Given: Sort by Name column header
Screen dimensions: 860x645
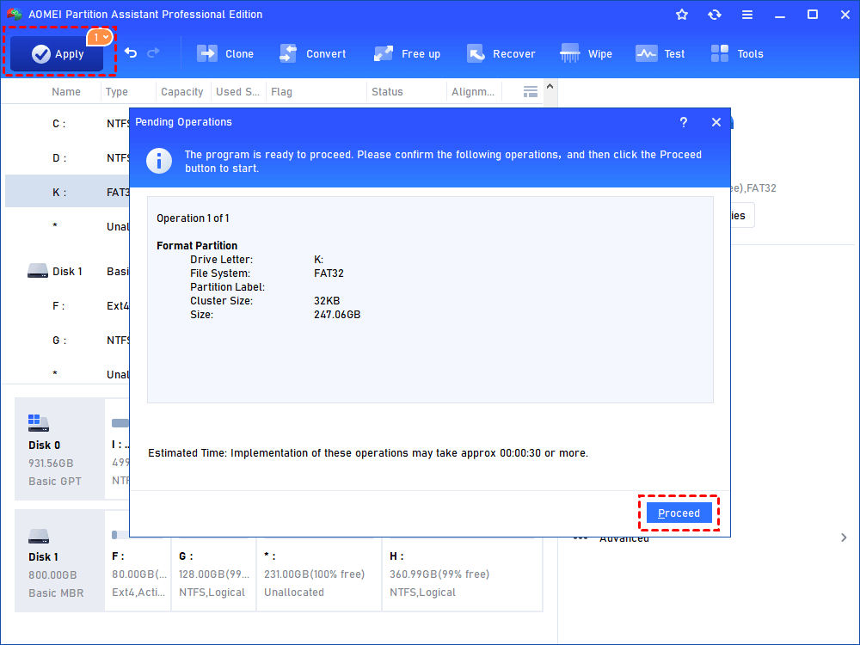Looking at the screenshot, I should coord(66,92).
